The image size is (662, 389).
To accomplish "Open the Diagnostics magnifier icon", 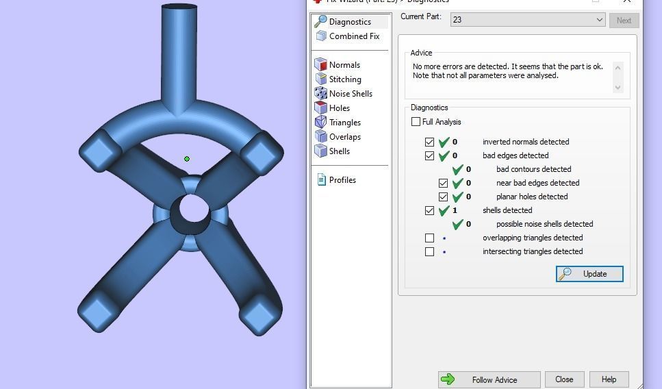I will pyautogui.click(x=320, y=21).
